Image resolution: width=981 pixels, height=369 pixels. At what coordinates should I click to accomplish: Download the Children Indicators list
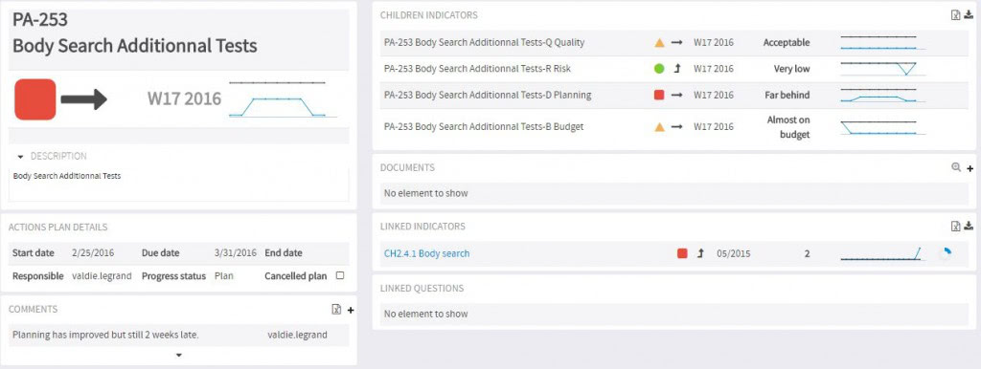tap(970, 15)
